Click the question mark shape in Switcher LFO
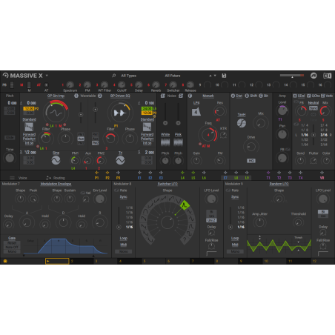 pos(185,239)
